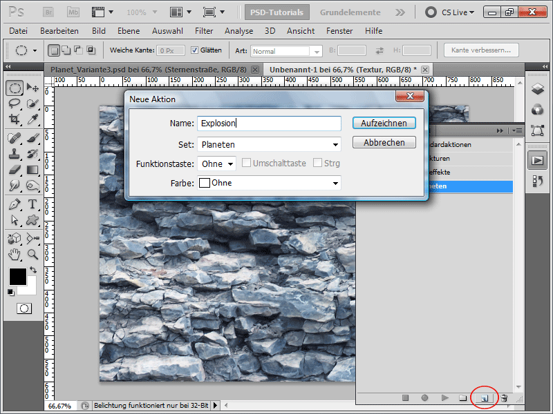This screenshot has width=553, height=414.
Task: Select the Type tool
Action: (32, 204)
